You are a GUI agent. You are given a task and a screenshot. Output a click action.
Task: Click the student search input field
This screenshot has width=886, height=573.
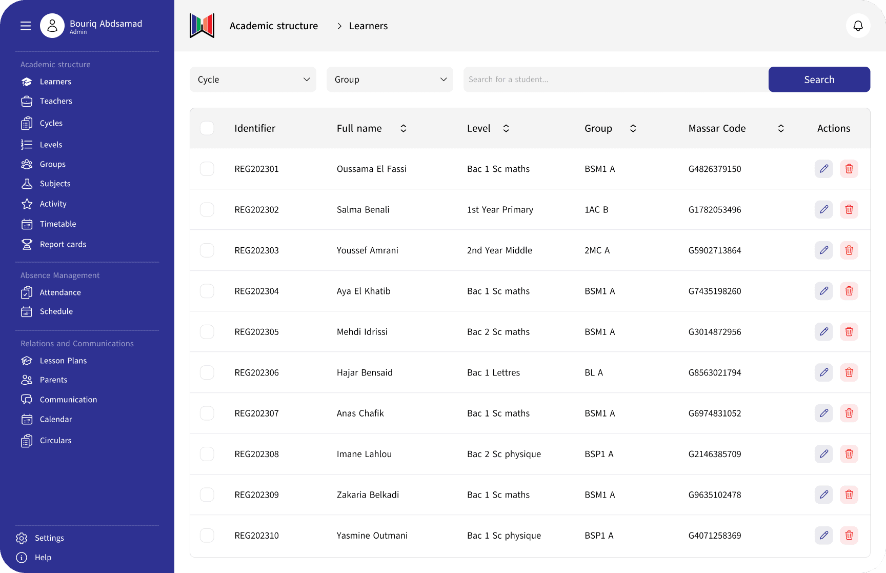[x=615, y=80]
